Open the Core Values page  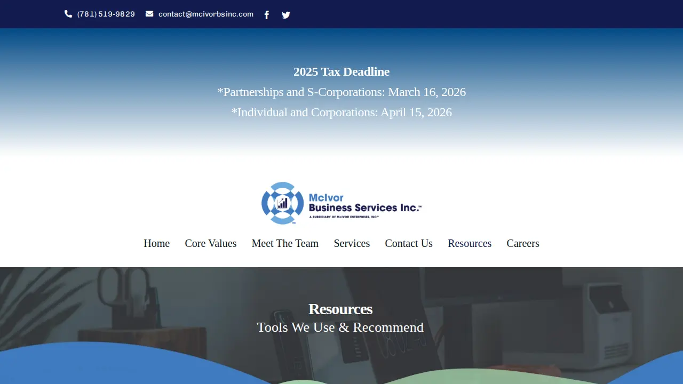pyautogui.click(x=211, y=243)
